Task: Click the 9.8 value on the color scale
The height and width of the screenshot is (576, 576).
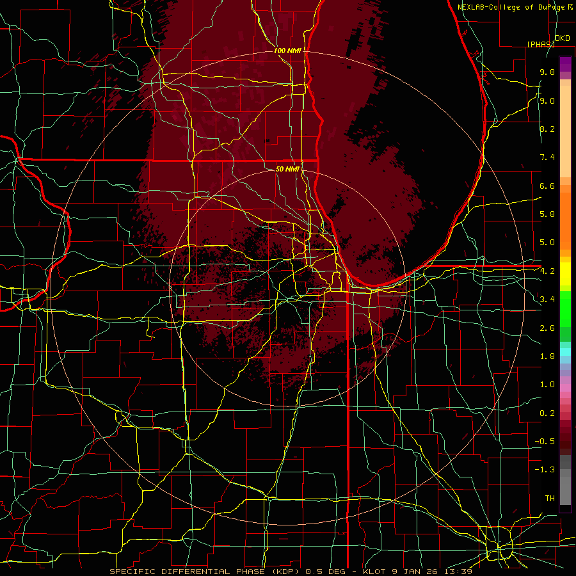Action: 547,72
